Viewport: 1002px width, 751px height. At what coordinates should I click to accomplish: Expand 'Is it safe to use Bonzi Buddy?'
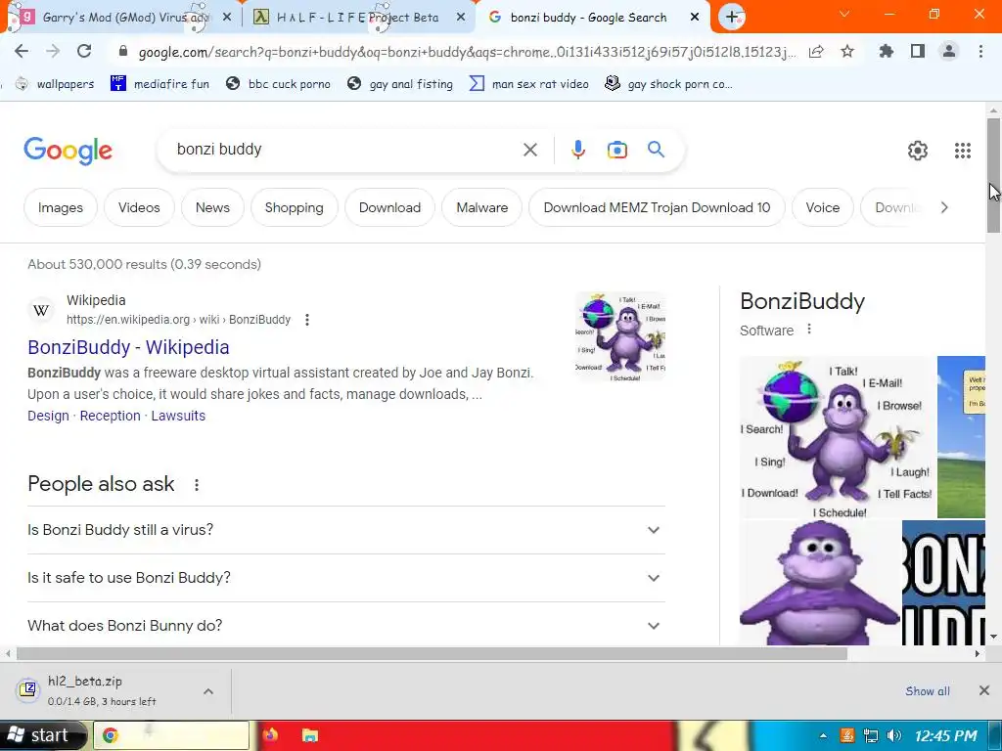pos(345,578)
